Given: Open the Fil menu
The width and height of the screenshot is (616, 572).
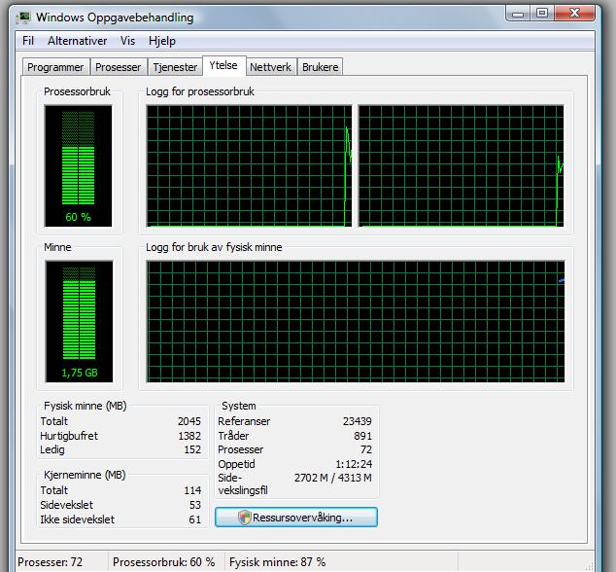Looking at the screenshot, I should [x=28, y=41].
